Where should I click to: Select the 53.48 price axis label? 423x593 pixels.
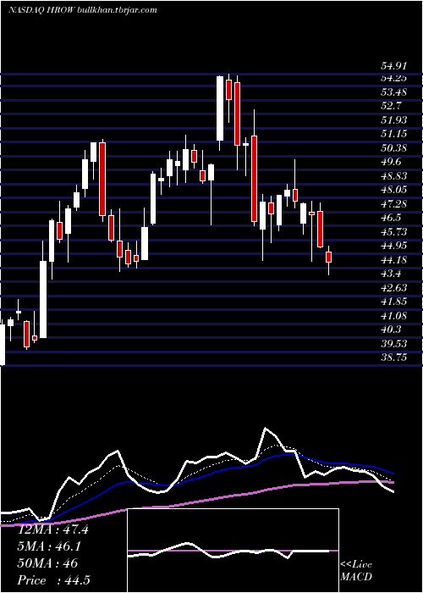pos(393,92)
